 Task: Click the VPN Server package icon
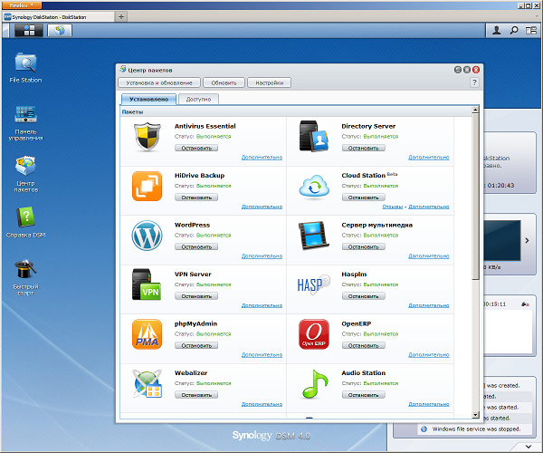click(147, 284)
